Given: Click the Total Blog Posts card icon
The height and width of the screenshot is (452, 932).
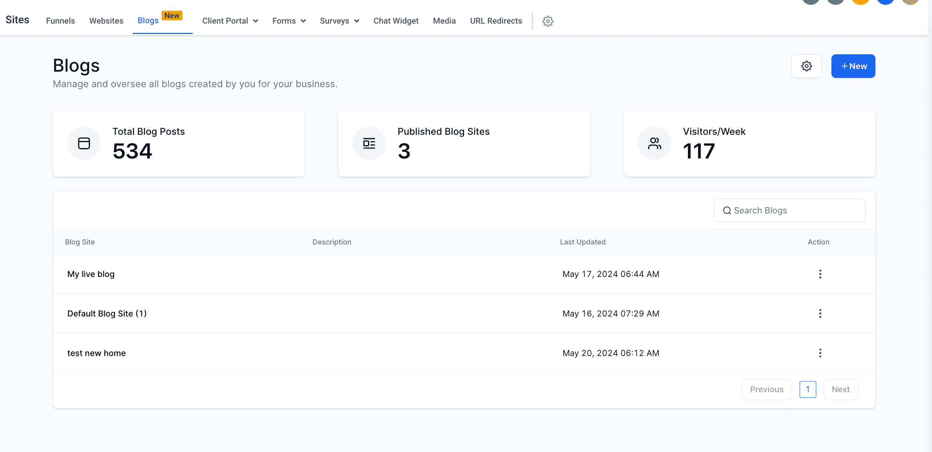Looking at the screenshot, I should [x=84, y=143].
